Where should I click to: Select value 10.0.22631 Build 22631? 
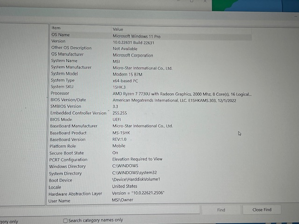[133, 42]
